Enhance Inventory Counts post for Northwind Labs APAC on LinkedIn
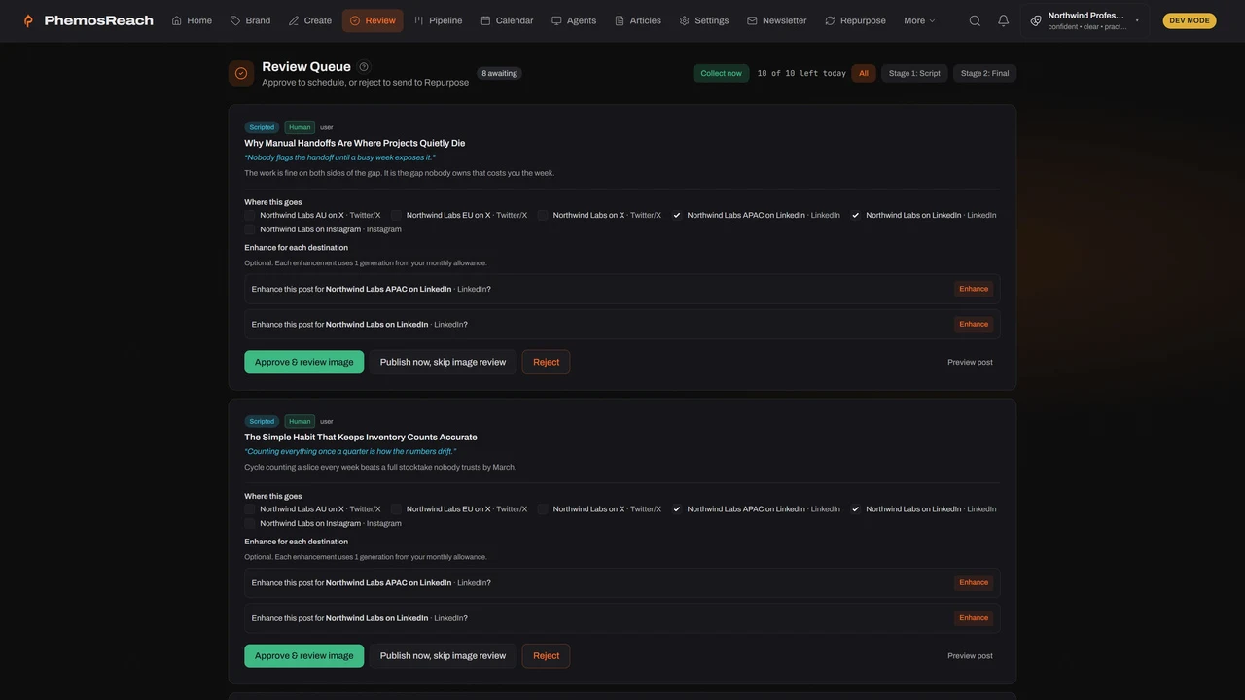The image size is (1245, 700). point(974,582)
